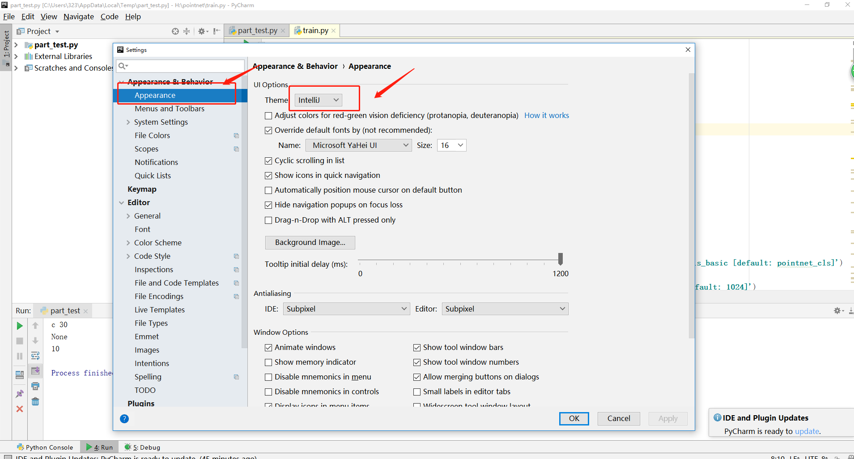
Task: Click the OK button in Settings
Action: click(574, 418)
